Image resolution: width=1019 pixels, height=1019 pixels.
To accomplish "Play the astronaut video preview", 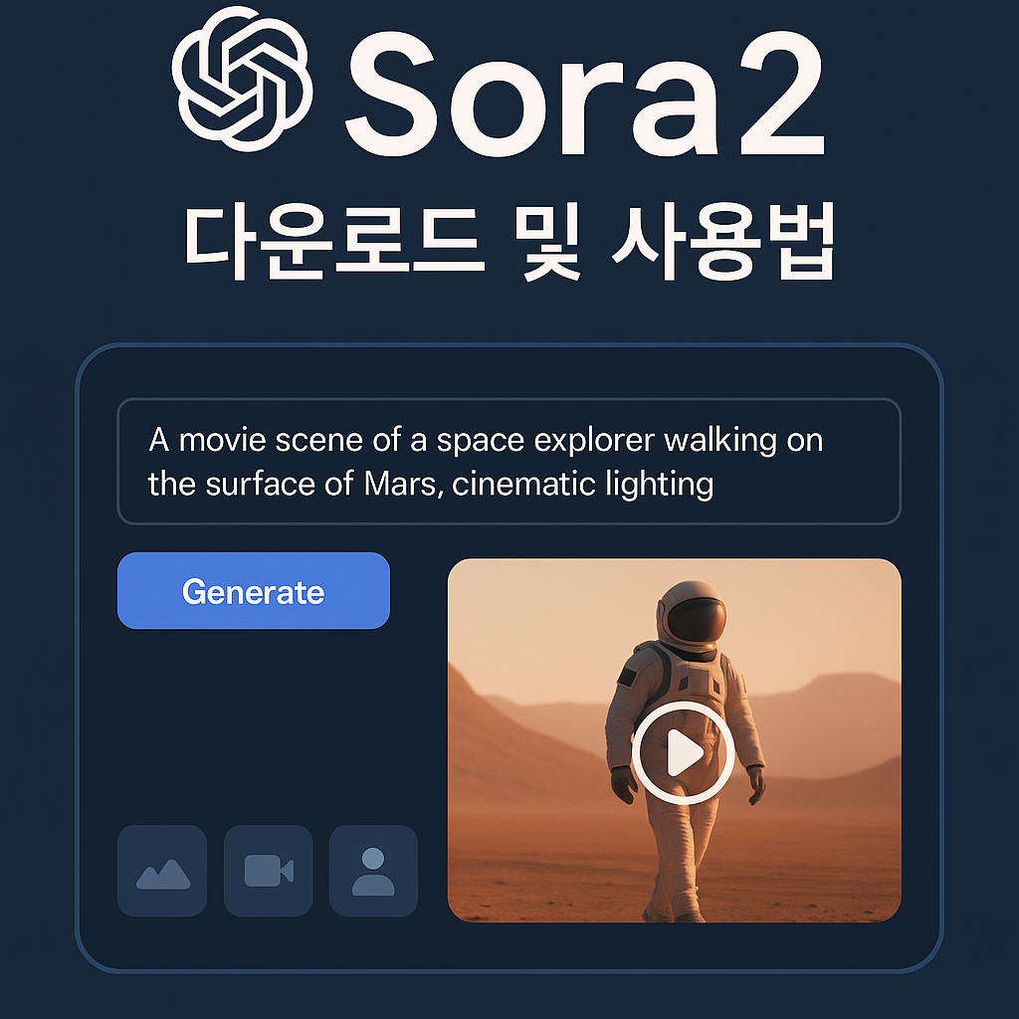I will [x=683, y=752].
